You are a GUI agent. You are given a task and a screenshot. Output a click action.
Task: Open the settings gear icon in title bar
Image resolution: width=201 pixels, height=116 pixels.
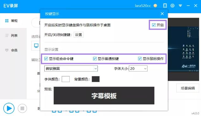tap(173, 6)
